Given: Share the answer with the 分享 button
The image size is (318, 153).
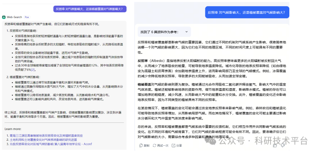Looking at the screenshot, I should coord(177,145).
